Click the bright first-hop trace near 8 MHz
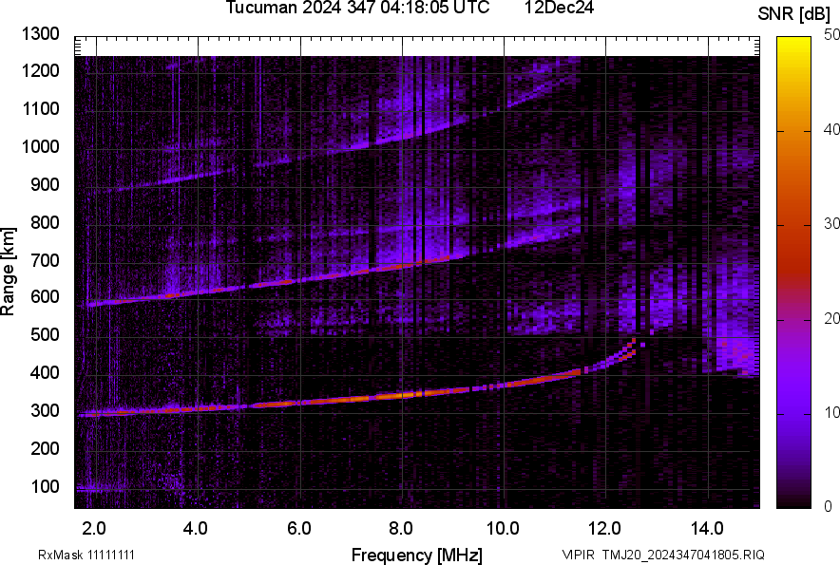This screenshot has width=840, height=565. tap(402, 395)
